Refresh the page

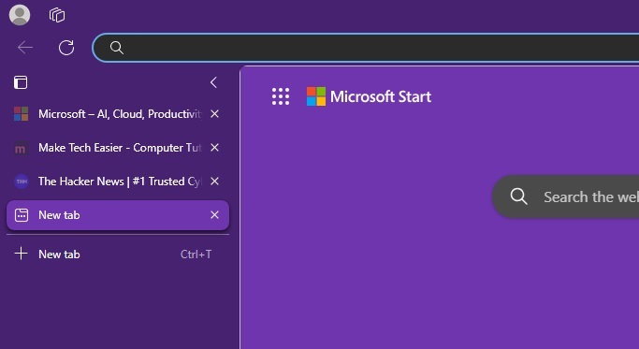(x=66, y=48)
